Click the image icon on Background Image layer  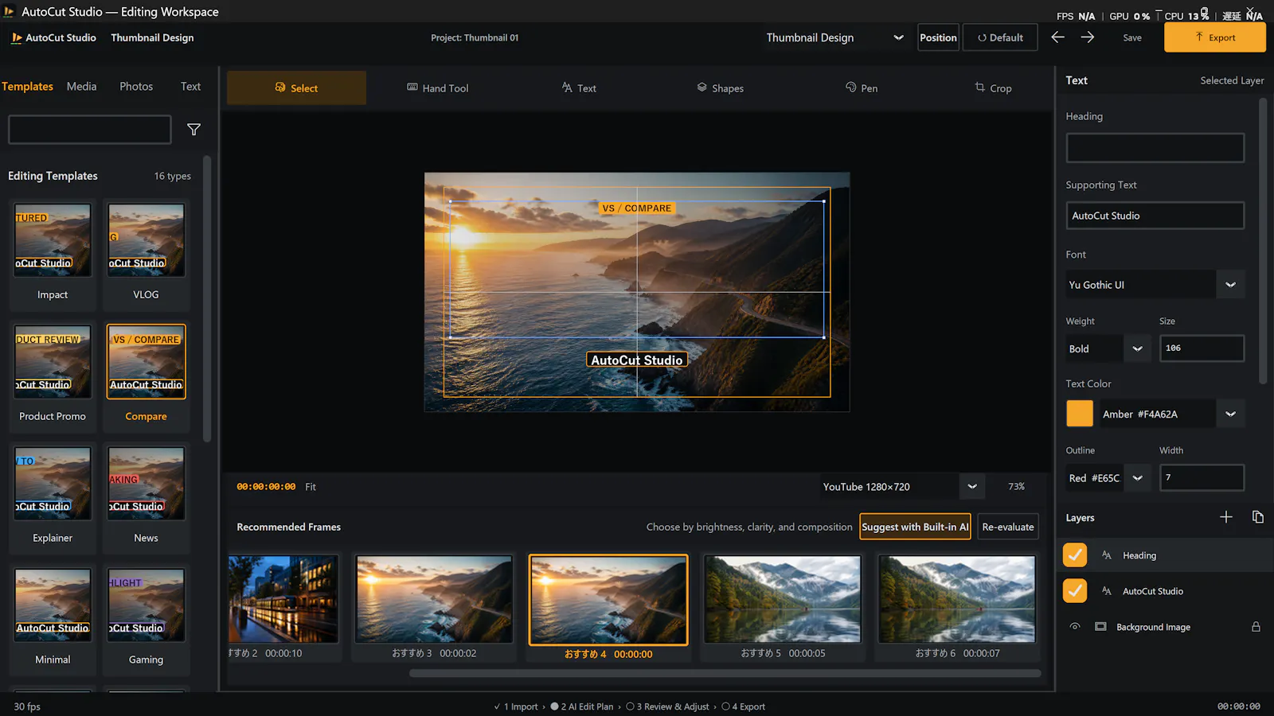click(x=1100, y=627)
